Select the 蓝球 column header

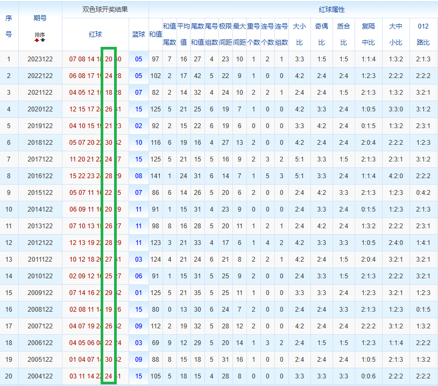coord(138,34)
